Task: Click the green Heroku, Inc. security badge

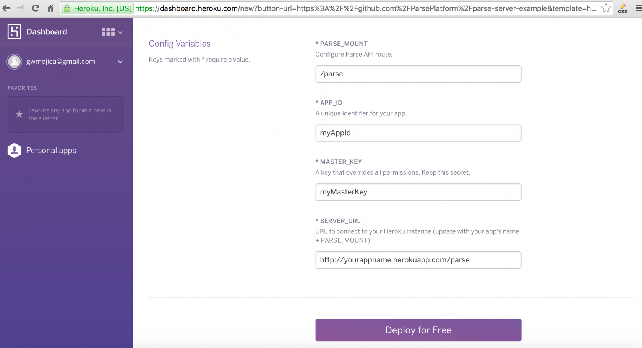Action: coord(98,8)
